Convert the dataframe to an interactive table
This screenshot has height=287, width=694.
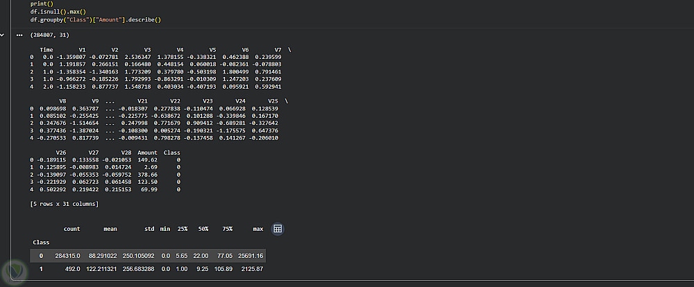pos(278,229)
